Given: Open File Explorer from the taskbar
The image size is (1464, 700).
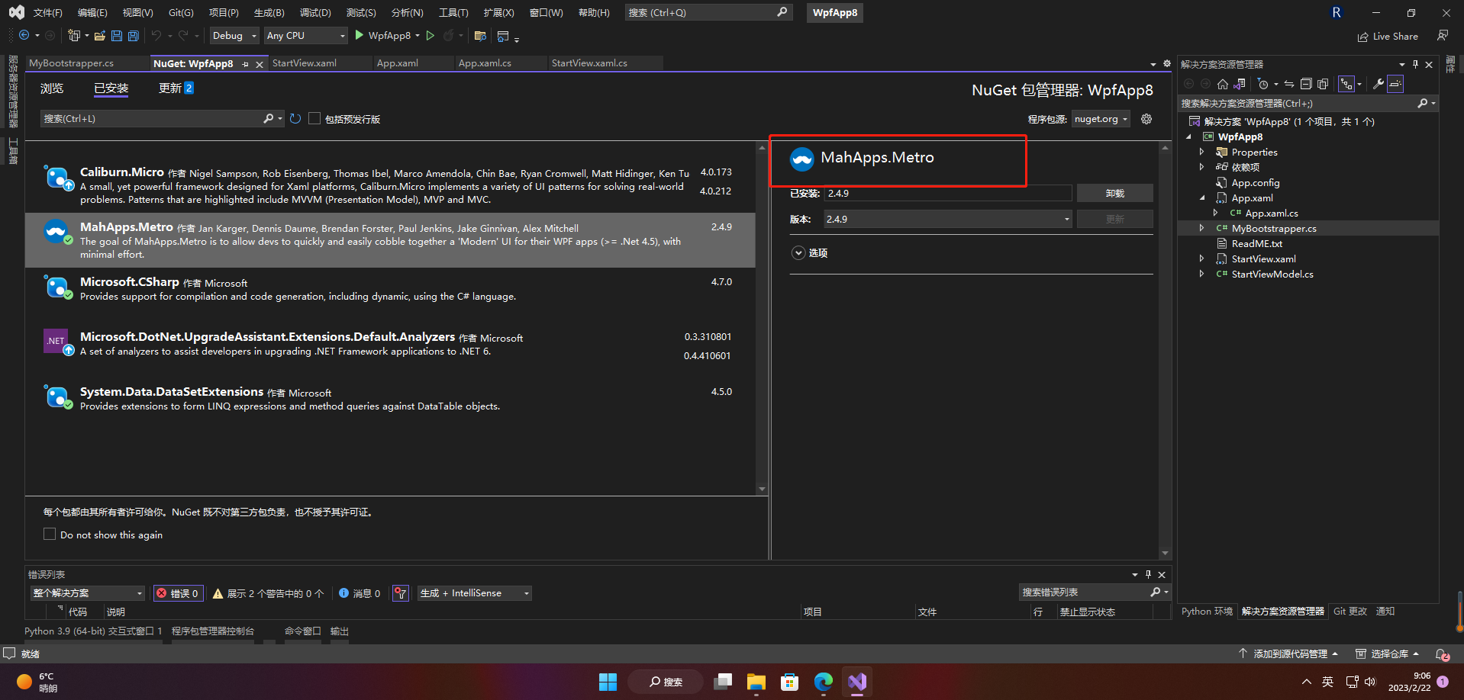Looking at the screenshot, I should tap(756, 682).
